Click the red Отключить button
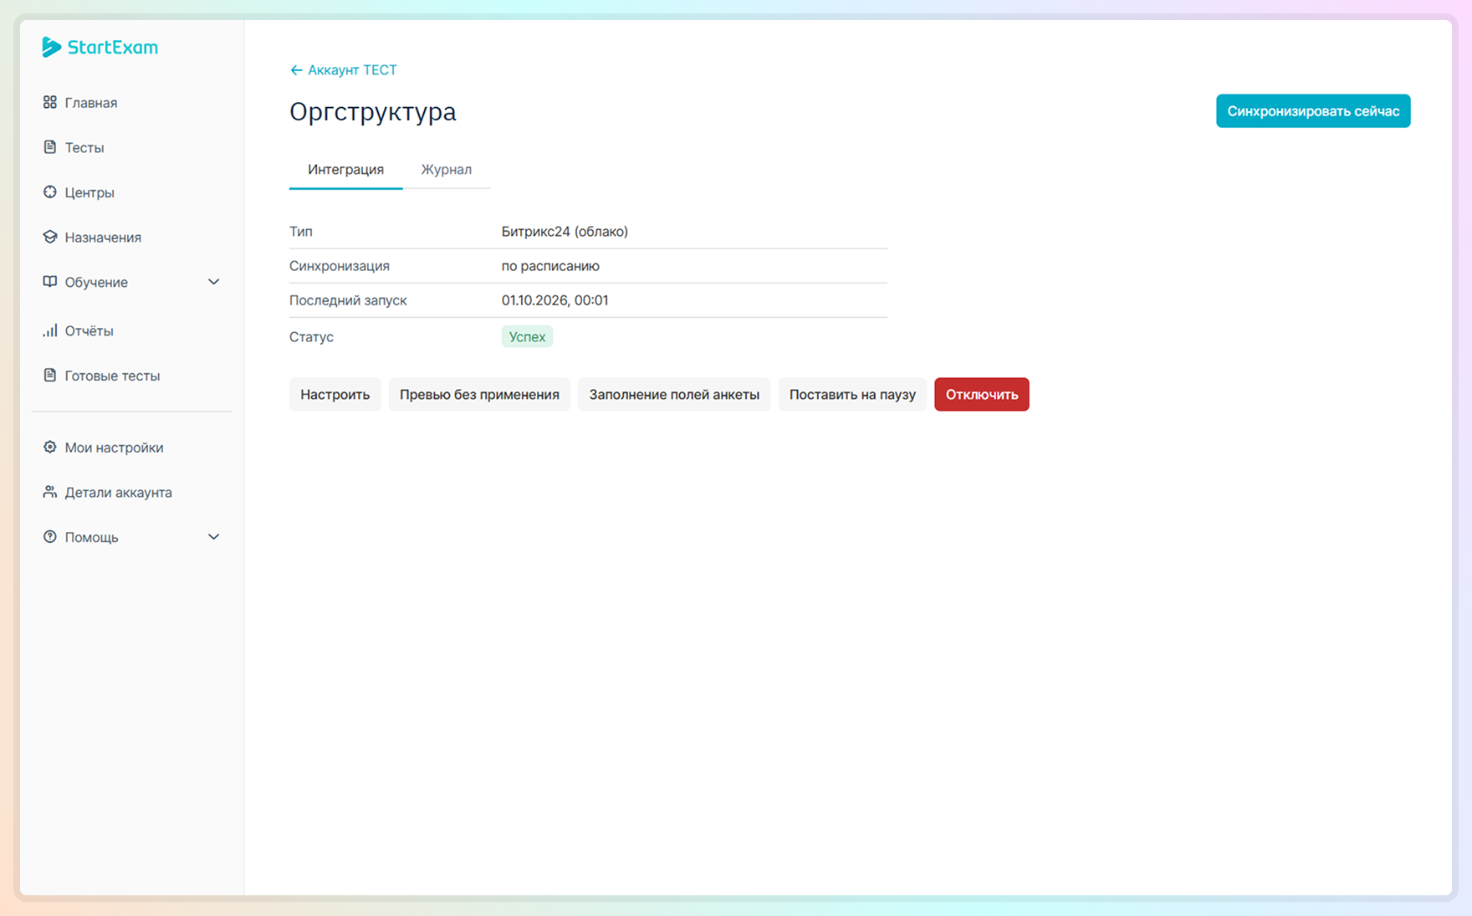Screen dimensions: 1472x916 pyautogui.click(x=982, y=394)
